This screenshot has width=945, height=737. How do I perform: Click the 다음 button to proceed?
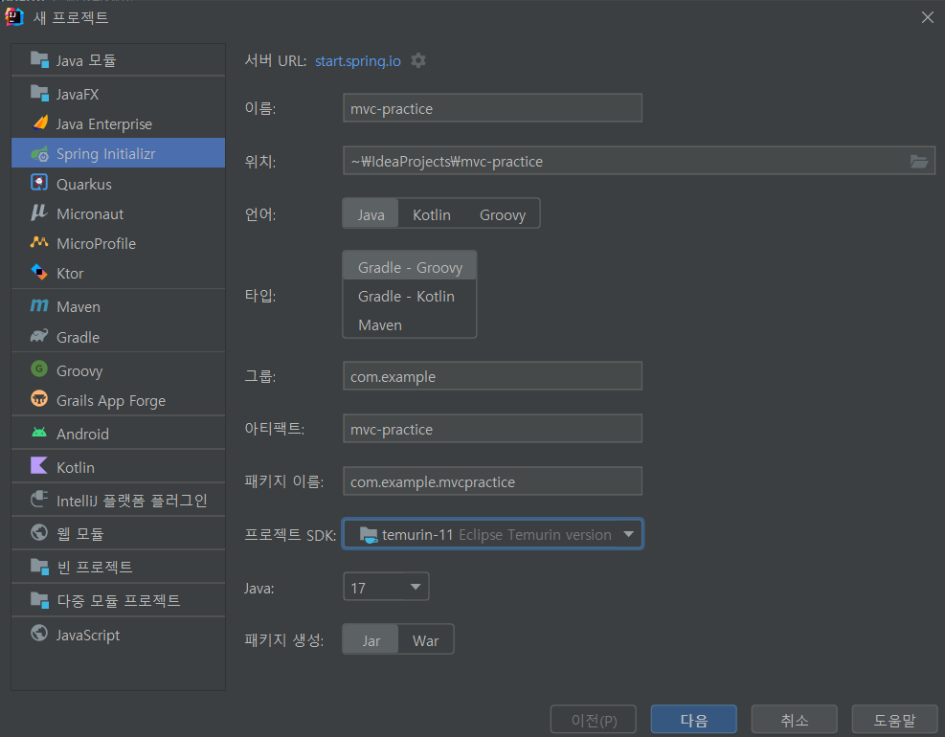[693, 719]
